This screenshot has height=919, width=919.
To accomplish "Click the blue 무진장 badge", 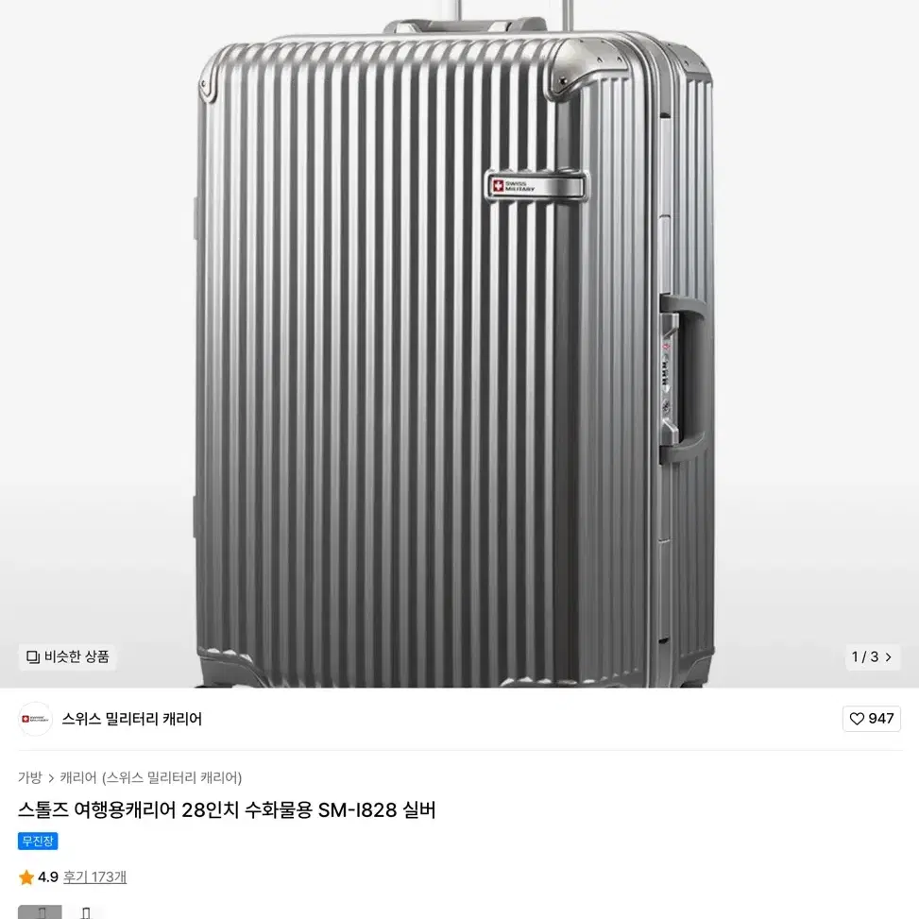I will coord(38,841).
